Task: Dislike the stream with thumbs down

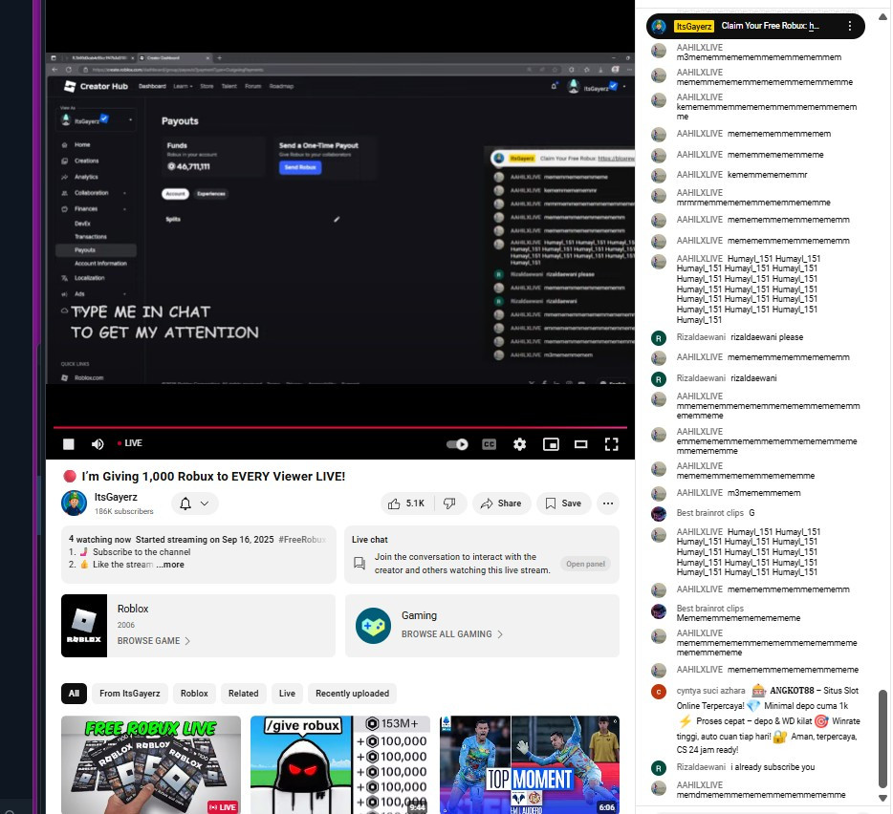Action: click(450, 503)
